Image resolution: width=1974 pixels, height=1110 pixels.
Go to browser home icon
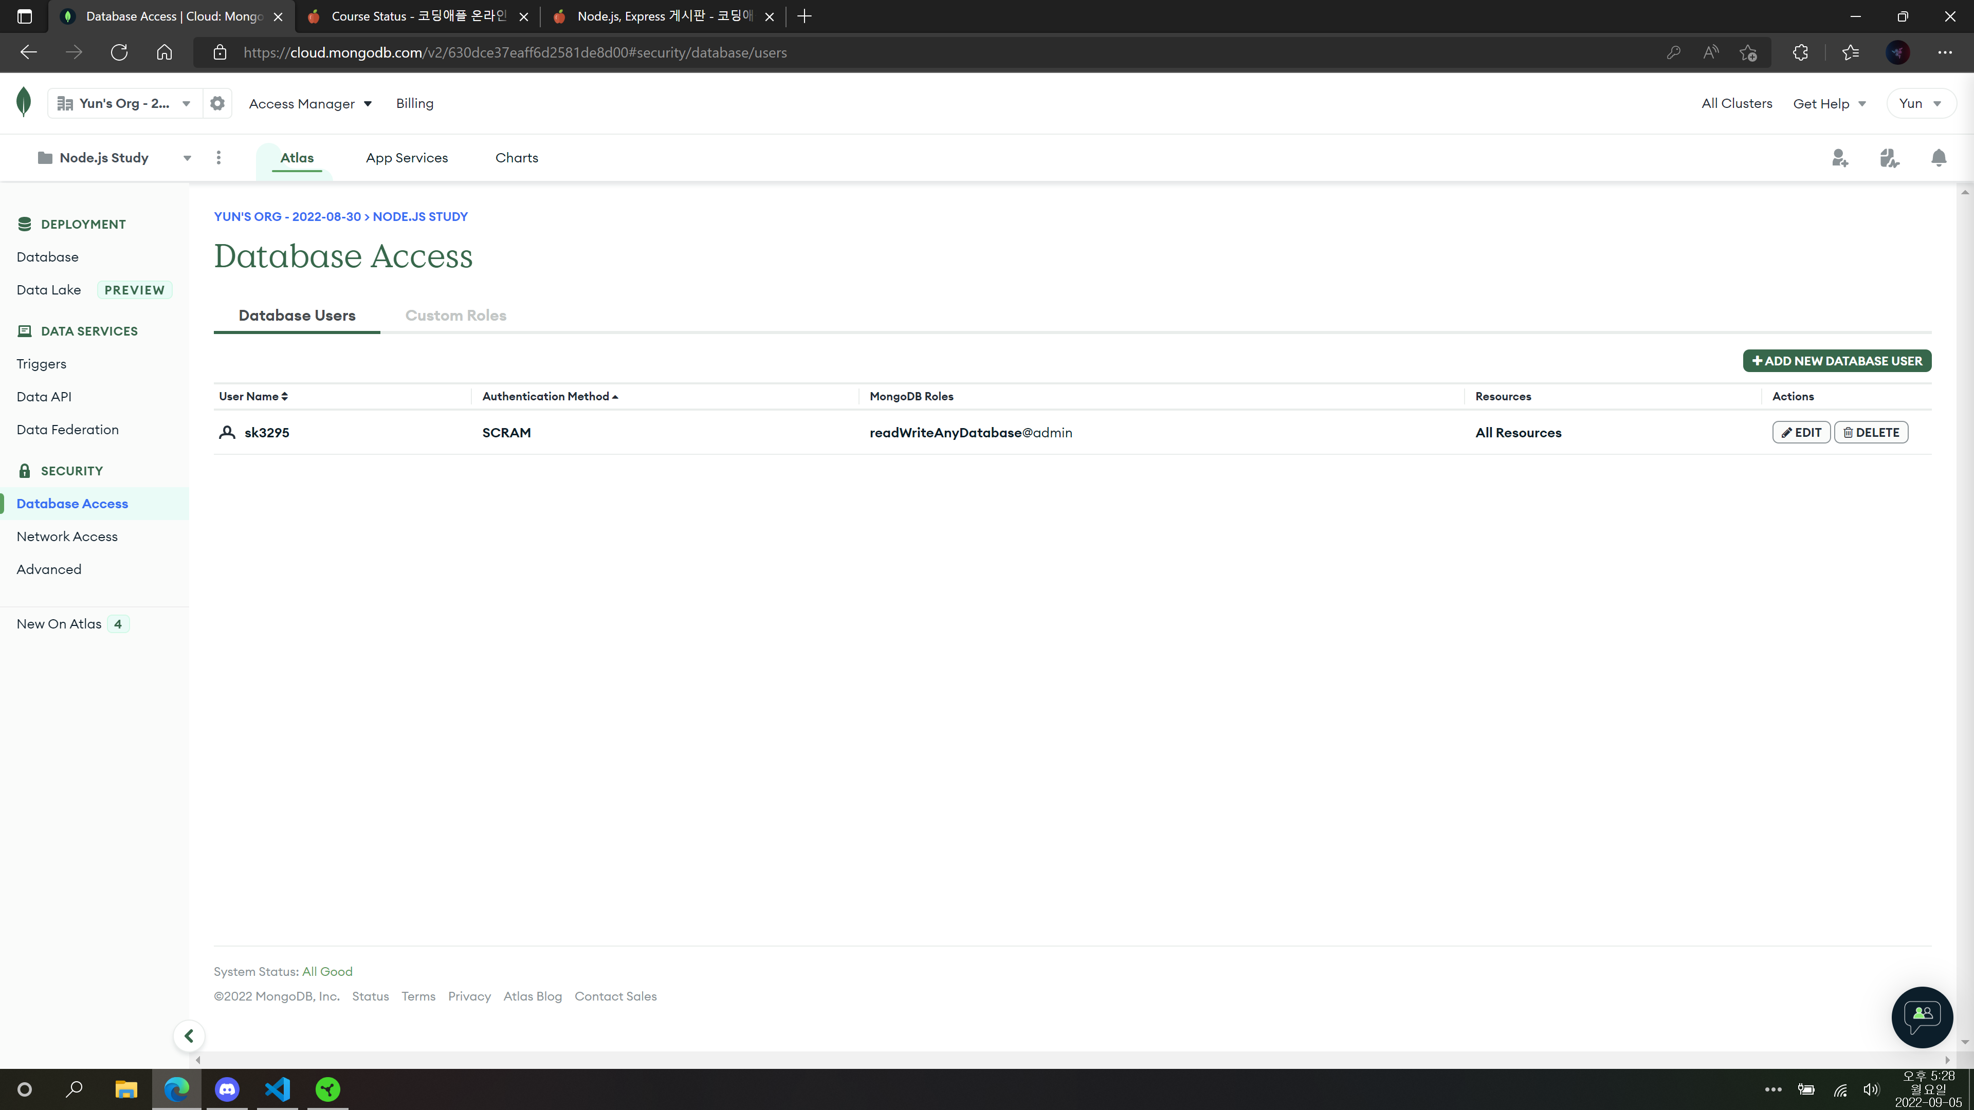click(x=164, y=52)
